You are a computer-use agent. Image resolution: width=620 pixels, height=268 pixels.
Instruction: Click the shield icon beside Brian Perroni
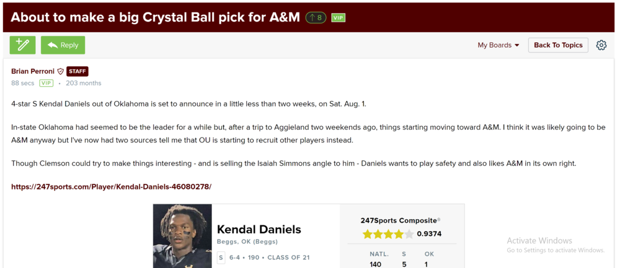pyautogui.click(x=61, y=72)
